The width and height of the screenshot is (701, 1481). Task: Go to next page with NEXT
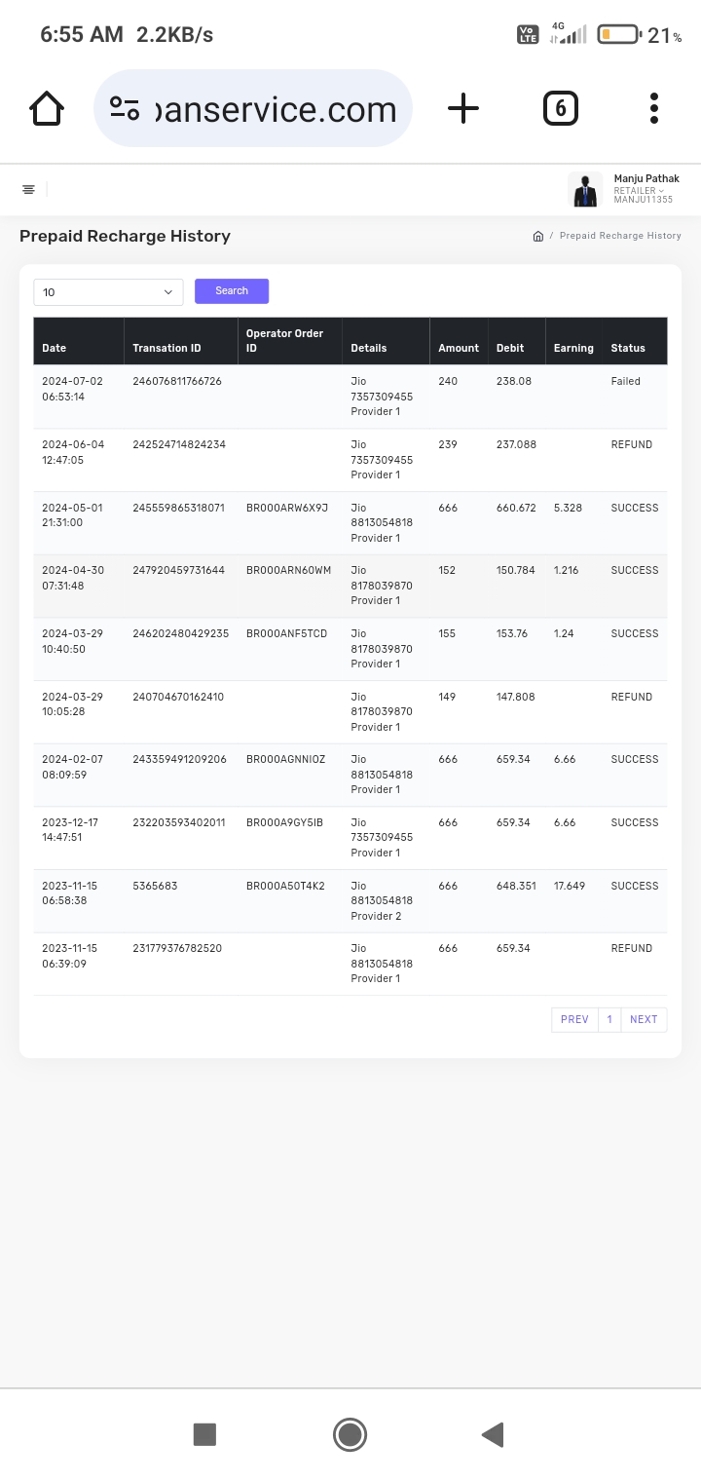(x=644, y=1019)
